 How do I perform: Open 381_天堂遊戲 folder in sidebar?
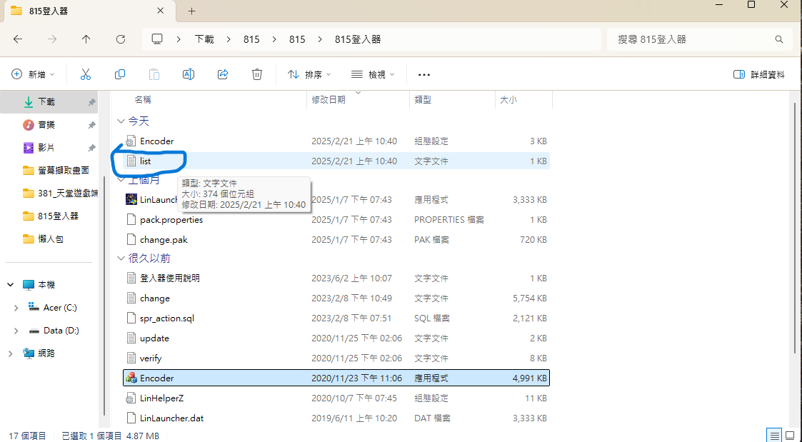(61, 194)
